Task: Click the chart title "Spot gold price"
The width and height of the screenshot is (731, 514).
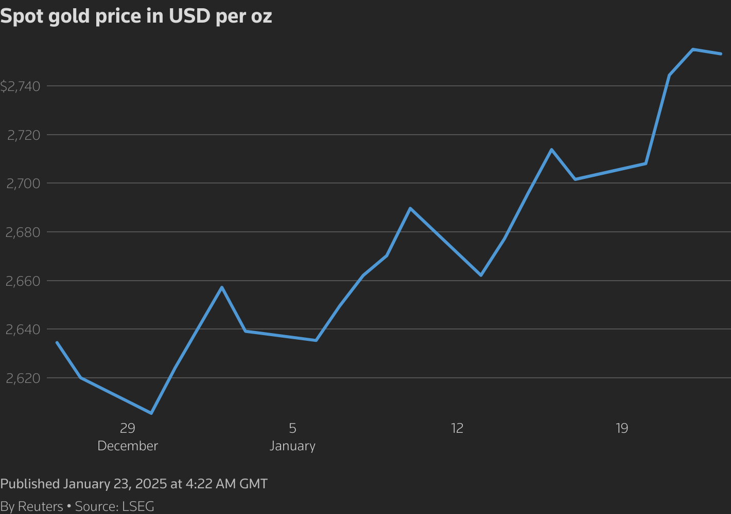Action: pyautogui.click(x=136, y=16)
